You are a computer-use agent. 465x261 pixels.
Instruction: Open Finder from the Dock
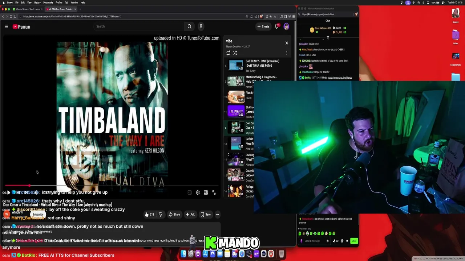(x=183, y=254)
